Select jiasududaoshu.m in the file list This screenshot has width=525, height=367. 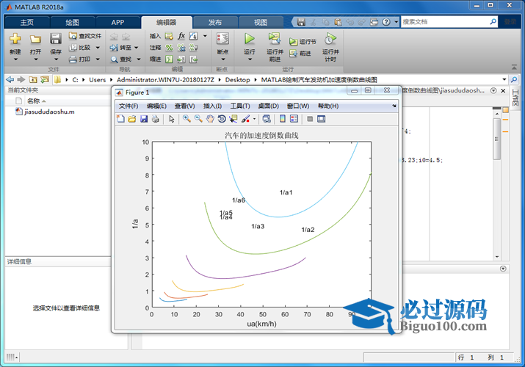point(49,112)
